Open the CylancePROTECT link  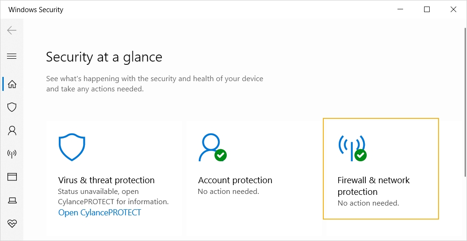[x=99, y=213]
